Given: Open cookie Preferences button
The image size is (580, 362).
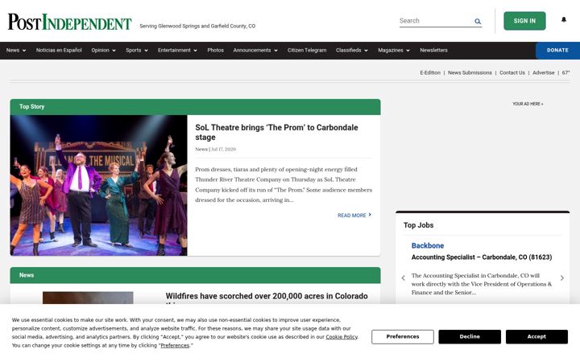Looking at the screenshot, I should click(403, 336).
